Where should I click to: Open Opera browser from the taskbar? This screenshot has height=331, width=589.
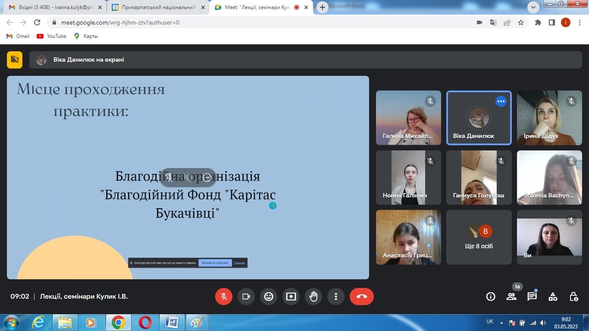pyautogui.click(x=145, y=322)
